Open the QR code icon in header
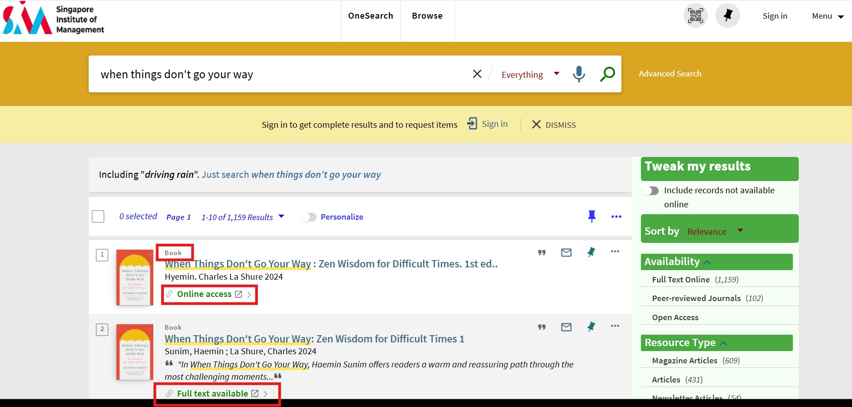The height and width of the screenshot is (407, 852). pyautogui.click(x=696, y=15)
